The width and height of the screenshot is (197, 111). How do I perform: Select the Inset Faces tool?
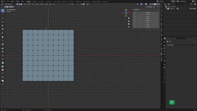3,48
